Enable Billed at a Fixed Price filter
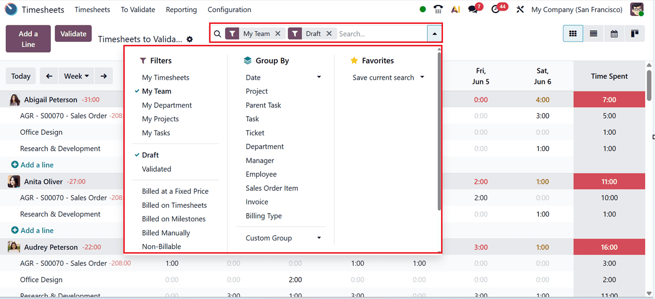The width and height of the screenshot is (655, 299). tap(175, 191)
